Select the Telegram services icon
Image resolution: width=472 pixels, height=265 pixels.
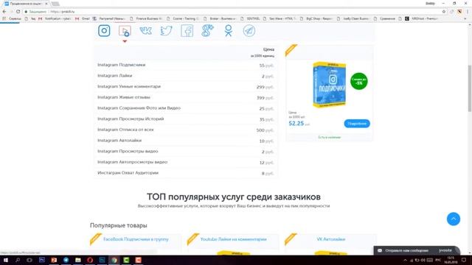coord(249,31)
